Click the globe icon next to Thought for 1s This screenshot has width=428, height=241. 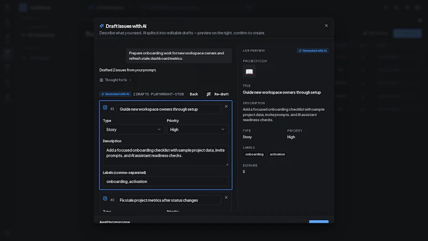click(x=101, y=80)
